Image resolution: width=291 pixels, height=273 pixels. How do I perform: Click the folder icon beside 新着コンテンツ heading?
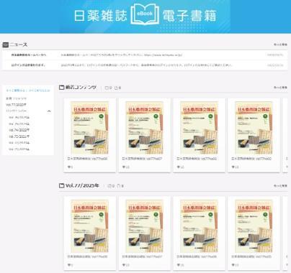pos(62,88)
